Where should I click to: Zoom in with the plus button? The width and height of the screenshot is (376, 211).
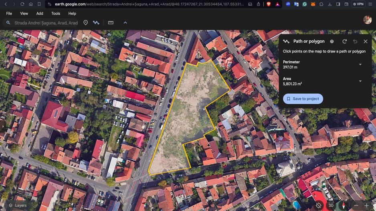tap(366, 205)
